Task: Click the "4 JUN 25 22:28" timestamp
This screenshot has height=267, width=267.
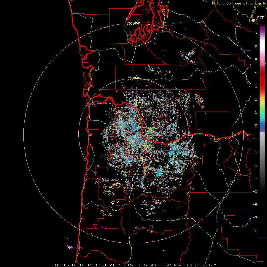Action: [x=198, y=265]
